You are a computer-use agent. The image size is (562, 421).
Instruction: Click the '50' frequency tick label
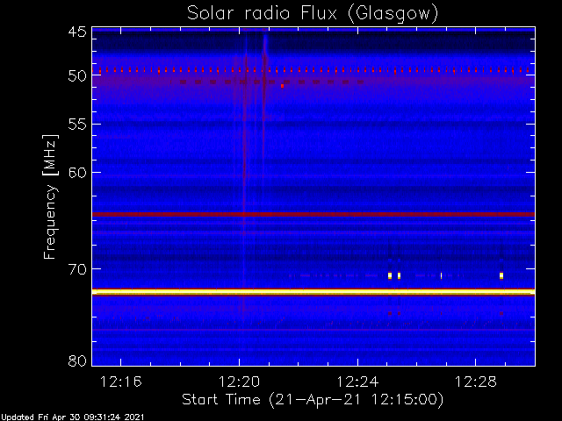pyautogui.click(x=77, y=76)
